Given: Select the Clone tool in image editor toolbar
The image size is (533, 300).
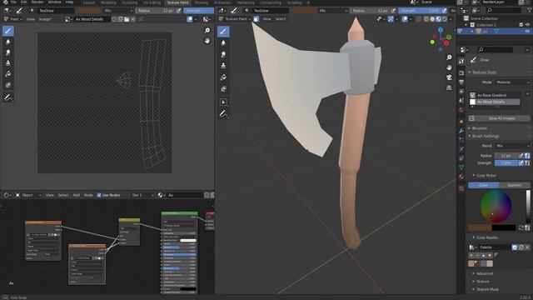Looking at the screenshot, I should 8,63.
